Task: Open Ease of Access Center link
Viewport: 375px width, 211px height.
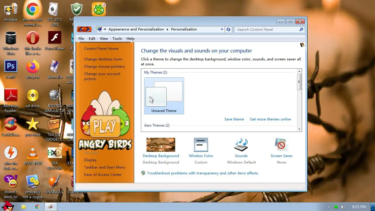Action: pos(103,175)
